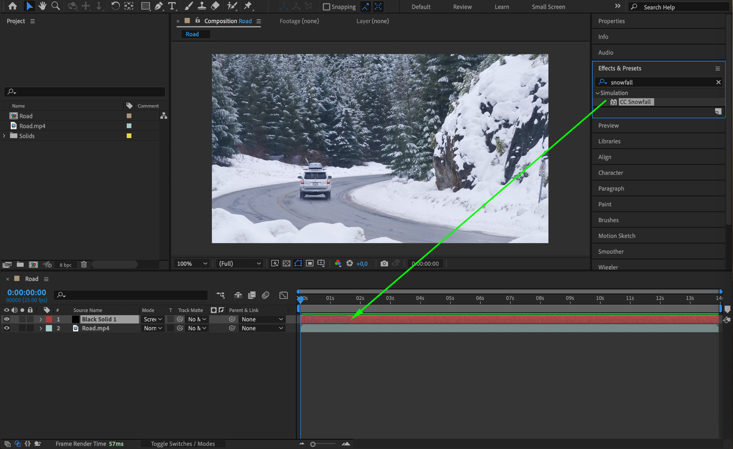
Task: Enable the Snapping checkbox
Action: (326, 7)
